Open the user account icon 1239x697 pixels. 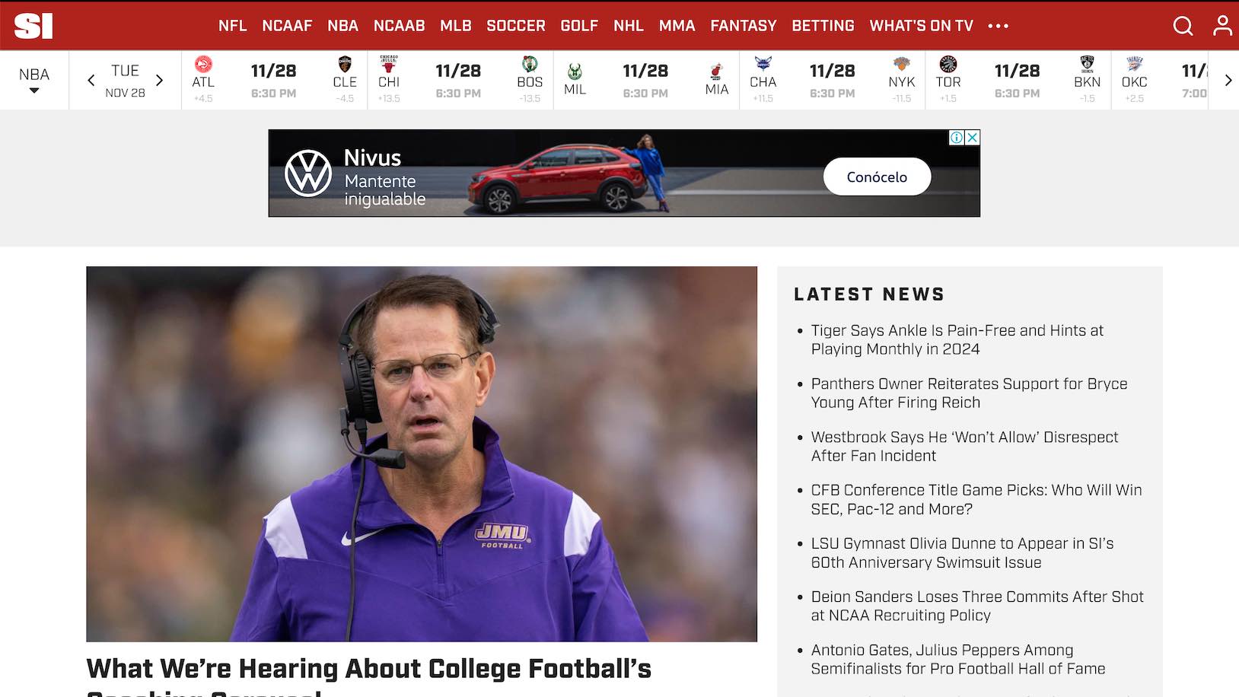[x=1223, y=26]
